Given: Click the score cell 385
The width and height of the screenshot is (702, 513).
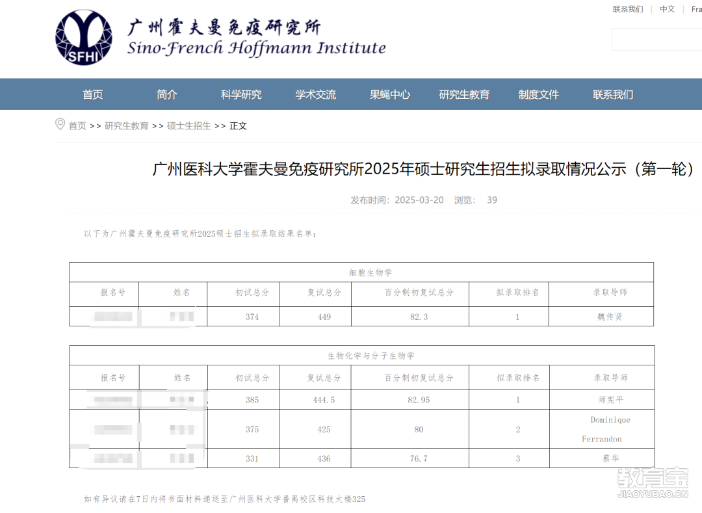Looking at the screenshot, I should coord(252,401).
